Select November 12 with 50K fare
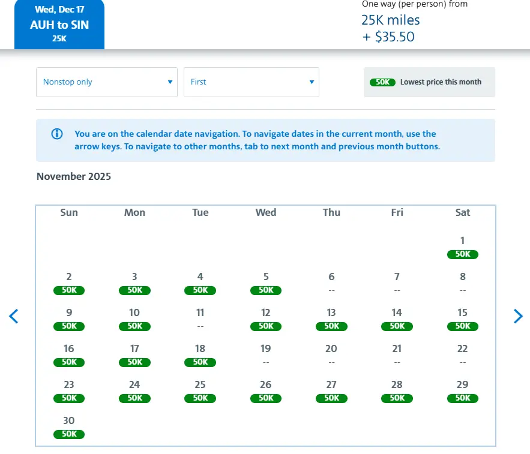 (266, 320)
